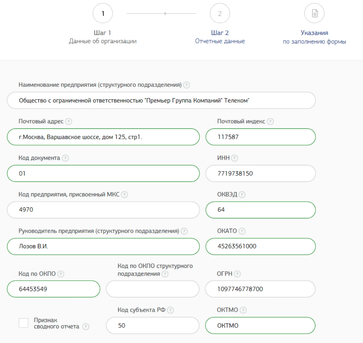
Task: Open the document icon for Указания
Action: 314,13
